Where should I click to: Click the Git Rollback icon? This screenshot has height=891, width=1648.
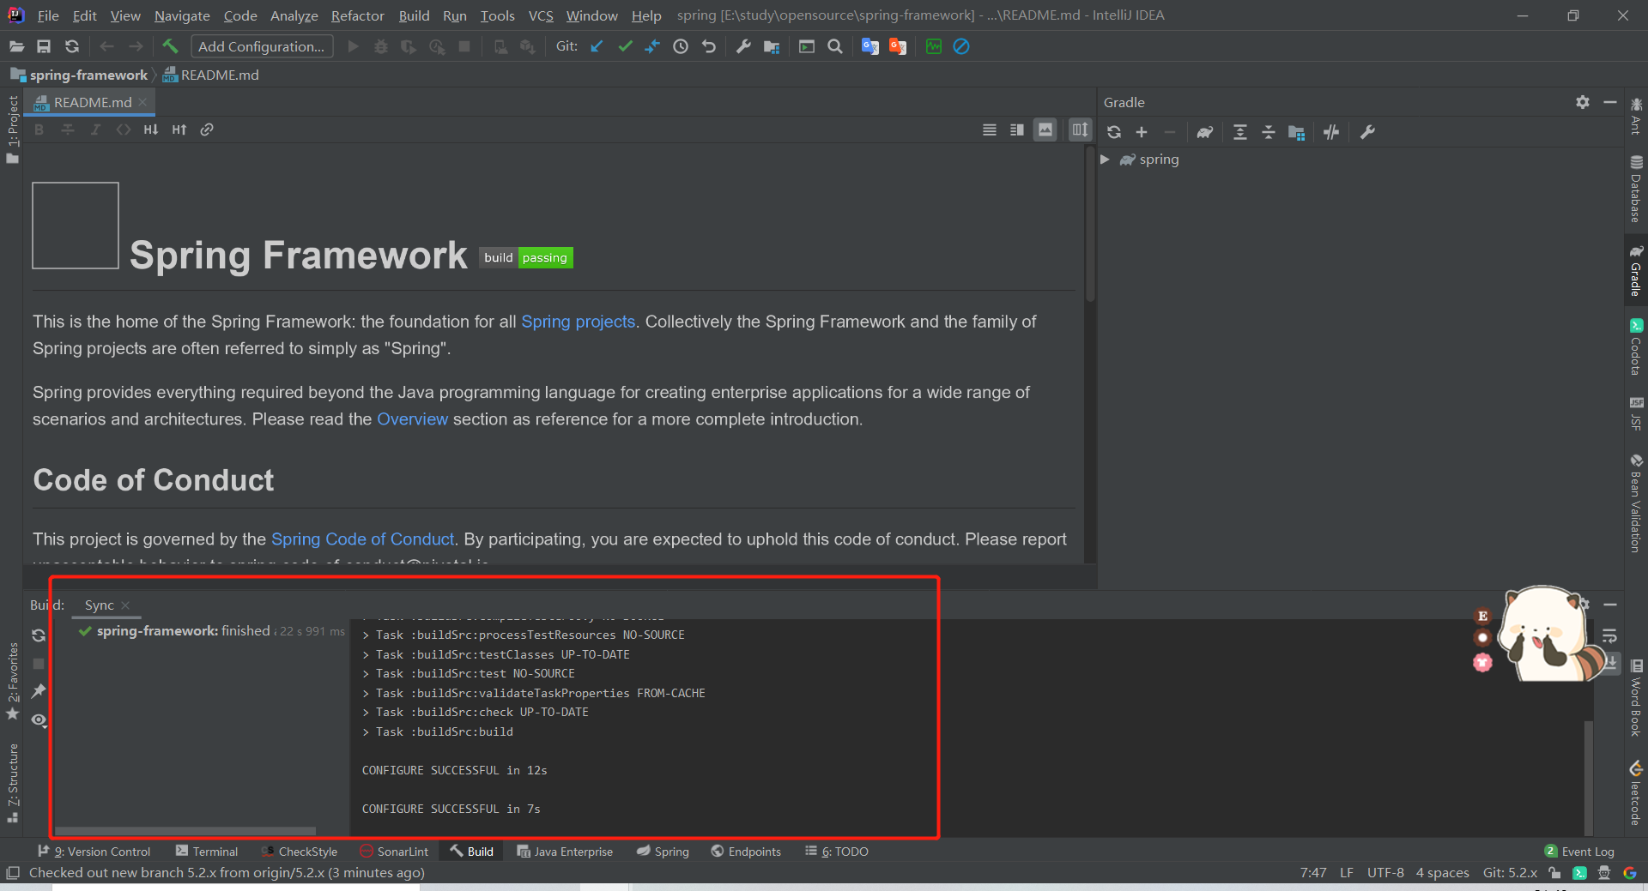pos(709,46)
